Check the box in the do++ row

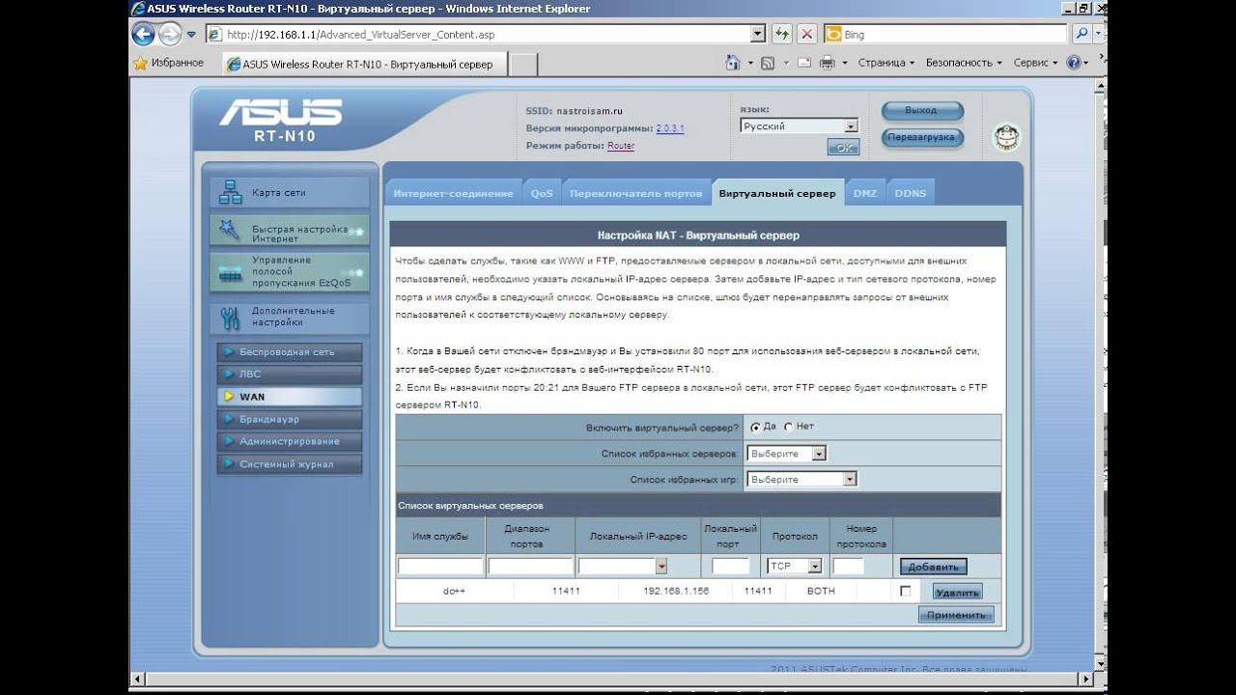(905, 591)
